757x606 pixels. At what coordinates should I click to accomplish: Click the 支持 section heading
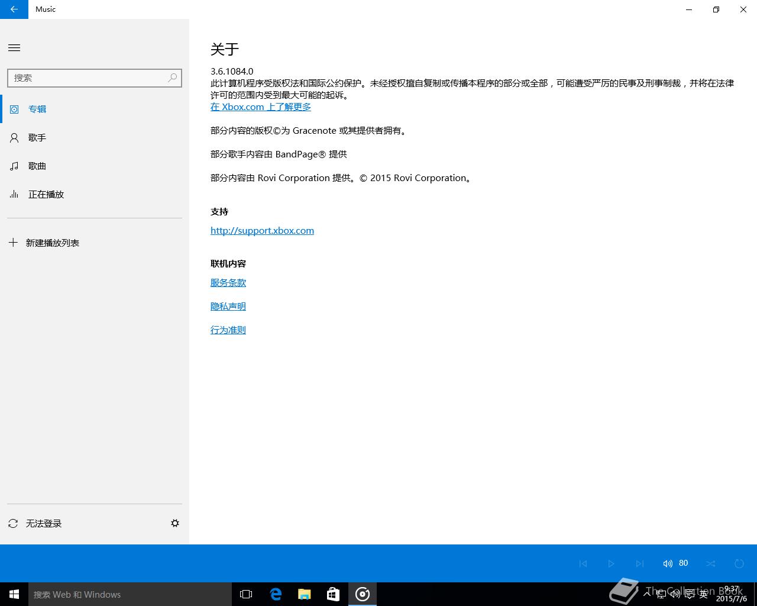coord(219,211)
